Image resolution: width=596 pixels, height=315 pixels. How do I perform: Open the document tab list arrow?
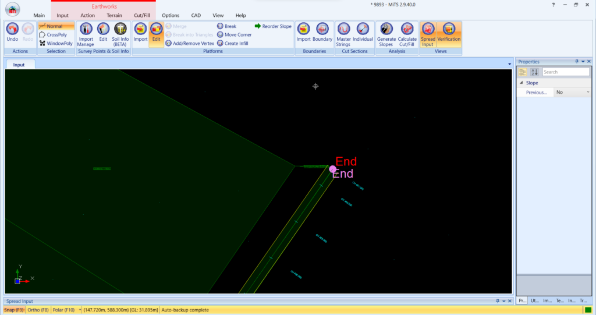tap(510, 64)
